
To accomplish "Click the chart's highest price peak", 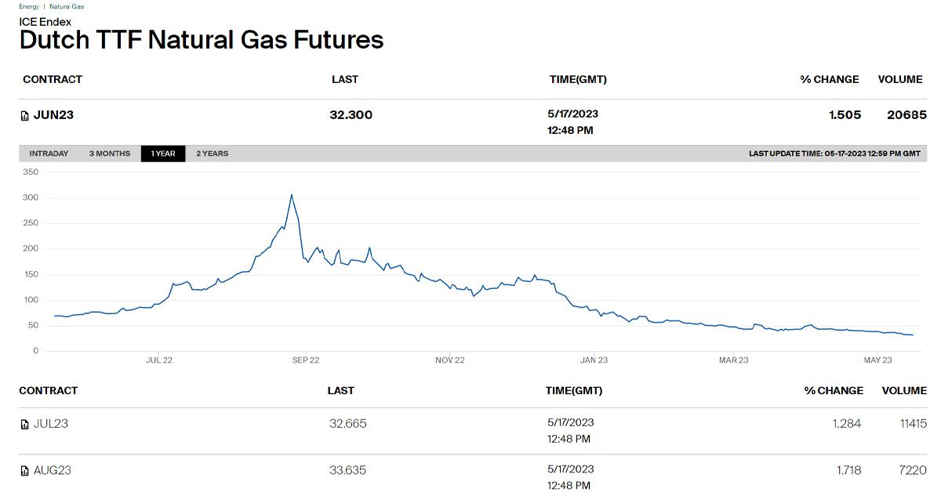I will (291, 195).
